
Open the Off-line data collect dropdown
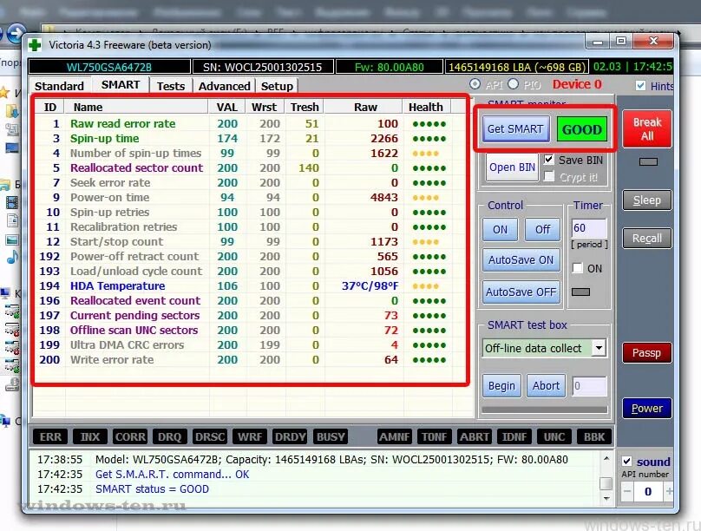coord(599,348)
